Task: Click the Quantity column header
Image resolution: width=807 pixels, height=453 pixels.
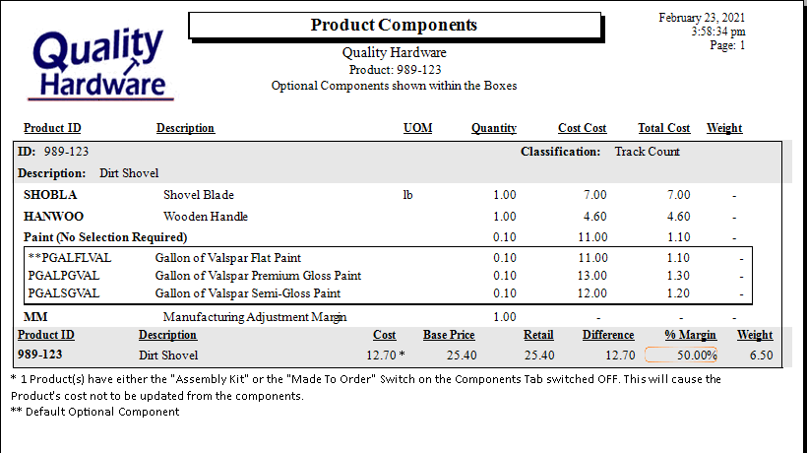Action: point(494,128)
